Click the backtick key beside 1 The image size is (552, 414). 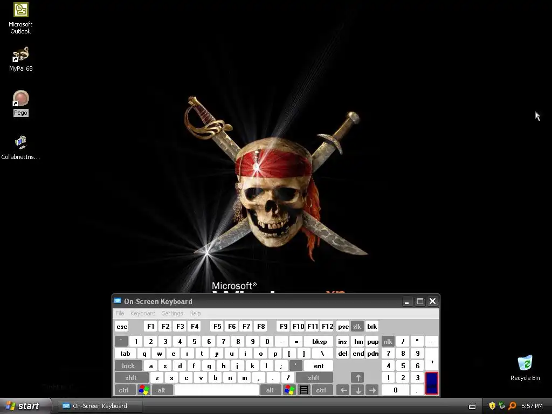121,341
